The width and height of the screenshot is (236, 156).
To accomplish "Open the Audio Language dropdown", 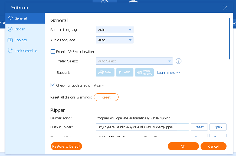I will tap(114, 40).
